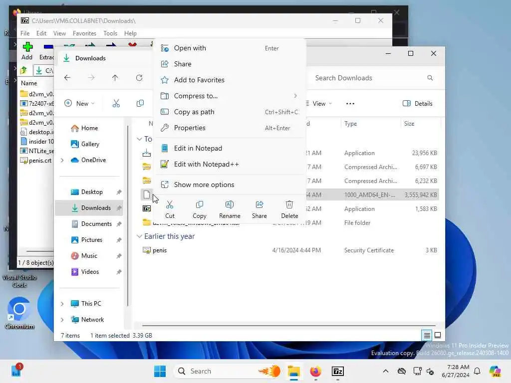Select penis.crt in the 7-Zip list

coord(36,161)
